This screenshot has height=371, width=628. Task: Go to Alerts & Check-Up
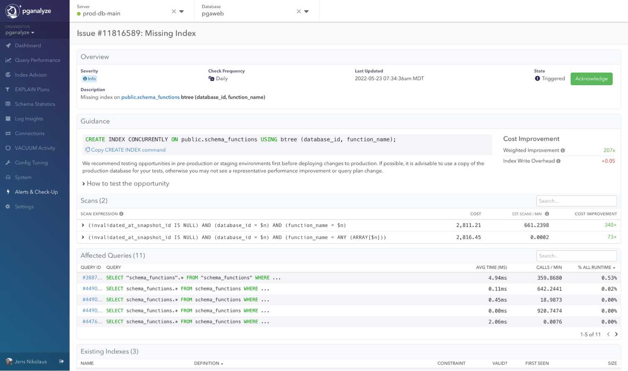coord(36,192)
